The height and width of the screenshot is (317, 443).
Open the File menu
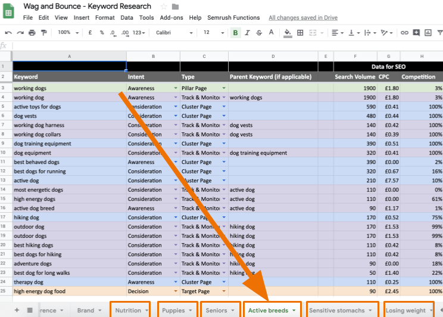click(x=27, y=18)
